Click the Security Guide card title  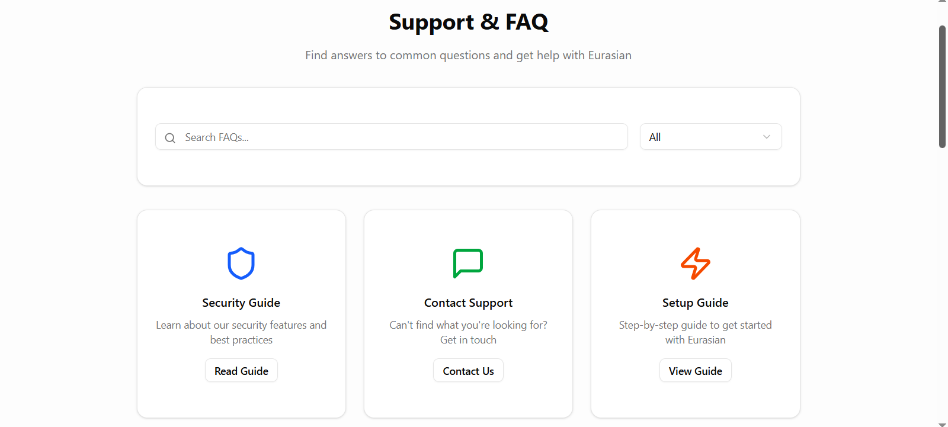(x=241, y=303)
